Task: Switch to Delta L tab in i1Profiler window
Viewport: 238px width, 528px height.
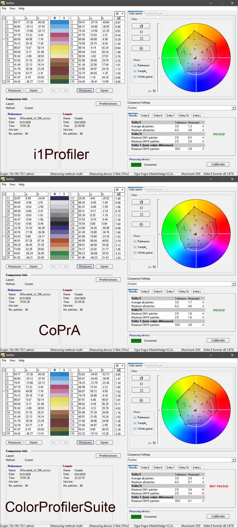Action: 196,115
